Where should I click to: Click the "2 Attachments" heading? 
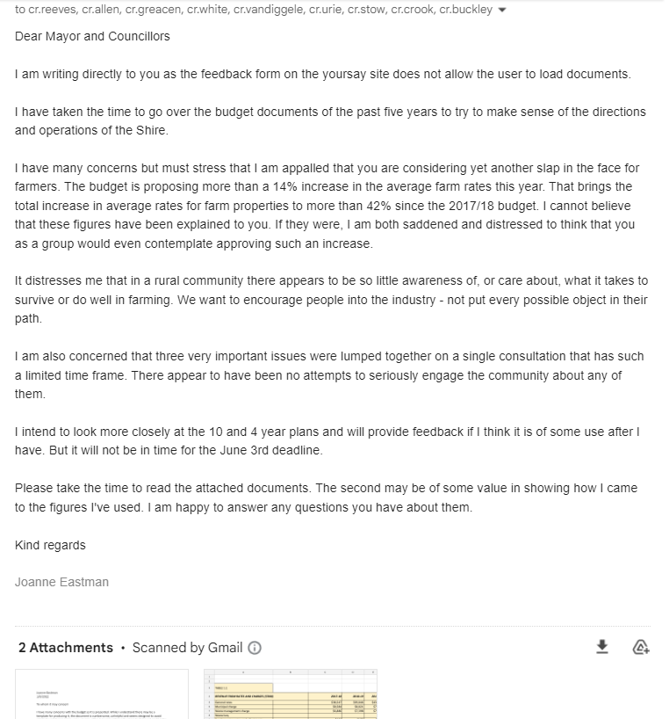(66, 648)
